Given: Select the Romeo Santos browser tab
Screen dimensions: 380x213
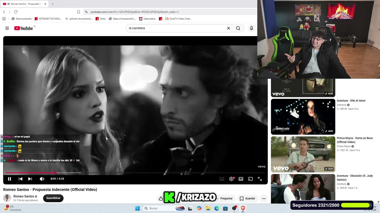Looking at the screenshot, I should [24, 4].
